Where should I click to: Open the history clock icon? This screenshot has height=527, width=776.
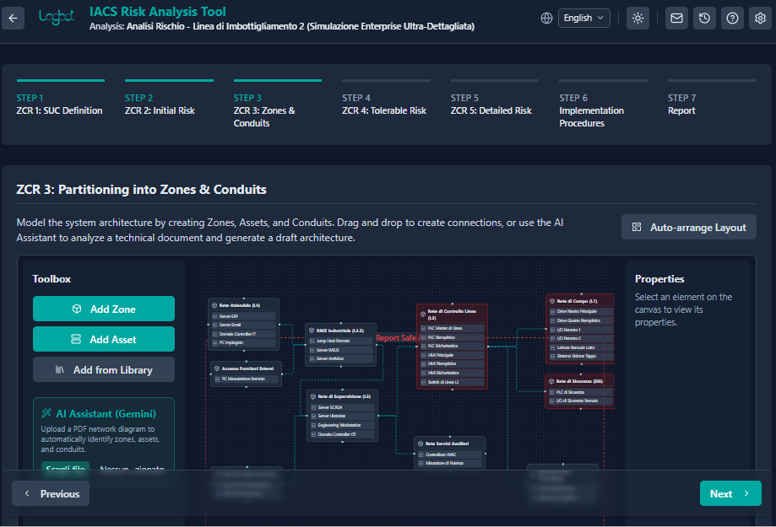click(704, 18)
